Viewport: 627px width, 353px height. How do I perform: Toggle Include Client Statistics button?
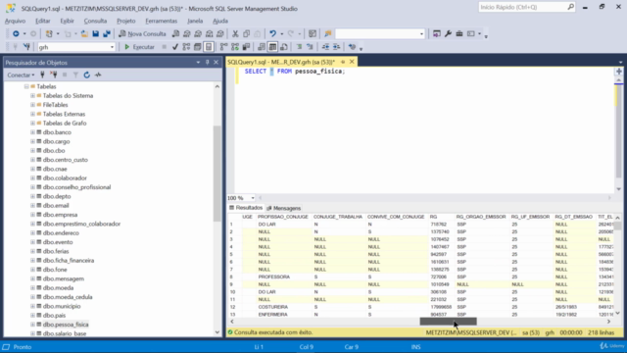pyautogui.click(x=246, y=47)
